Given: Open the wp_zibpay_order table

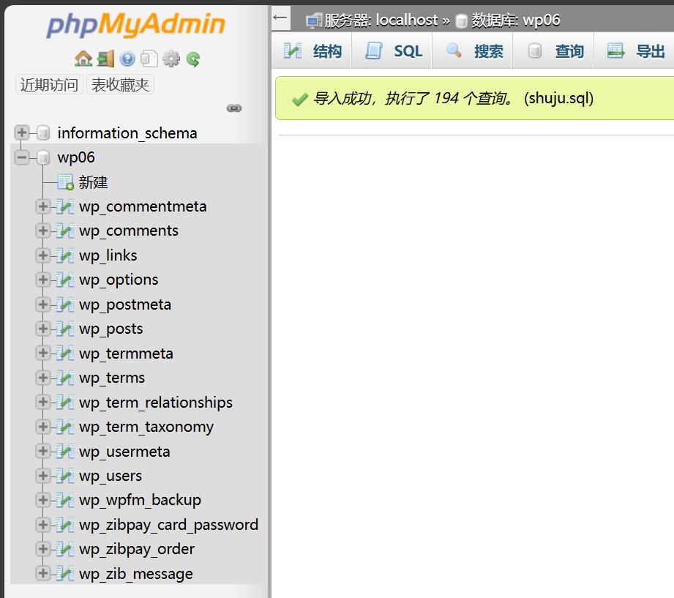Looking at the screenshot, I should coord(137,549).
